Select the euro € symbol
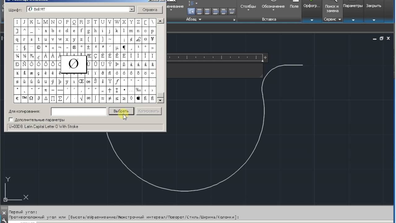This screenshot has height=223, width=396. (x=17, y=98)
